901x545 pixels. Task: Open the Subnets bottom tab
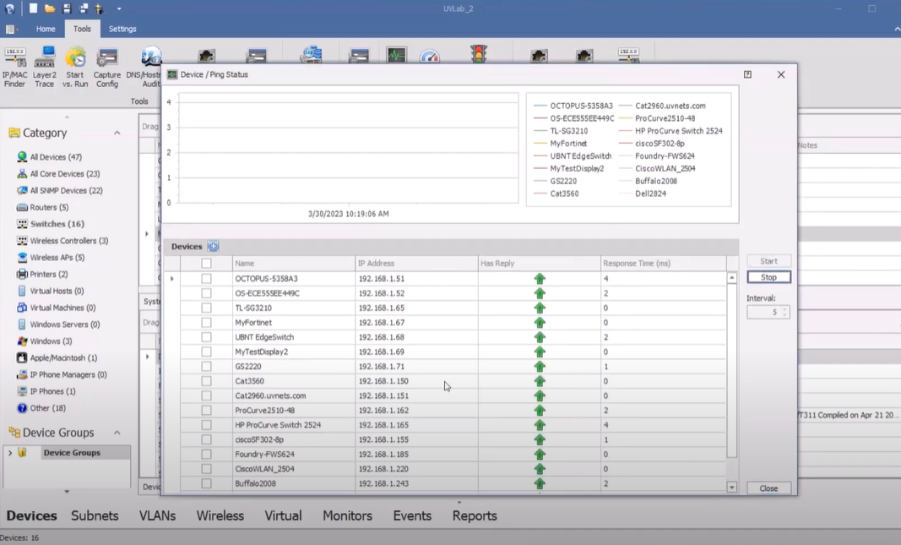point(95,515)
